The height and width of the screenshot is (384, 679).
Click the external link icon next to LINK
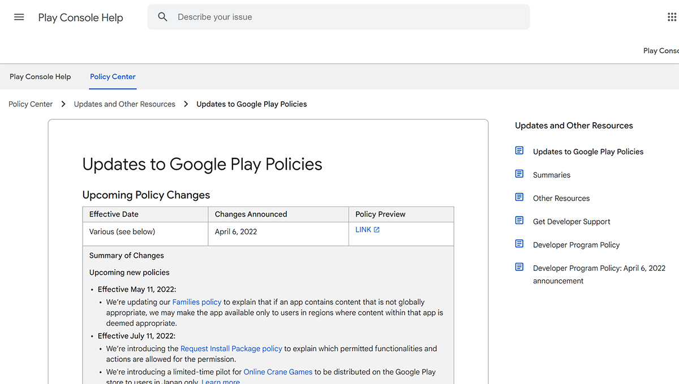[377, 230]
